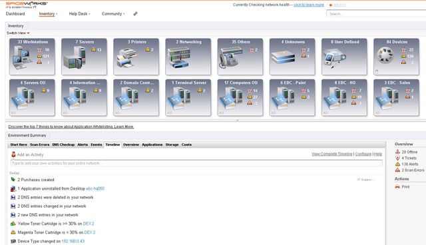
Task: Click the Print action link
Action: (x=405, y=187)
